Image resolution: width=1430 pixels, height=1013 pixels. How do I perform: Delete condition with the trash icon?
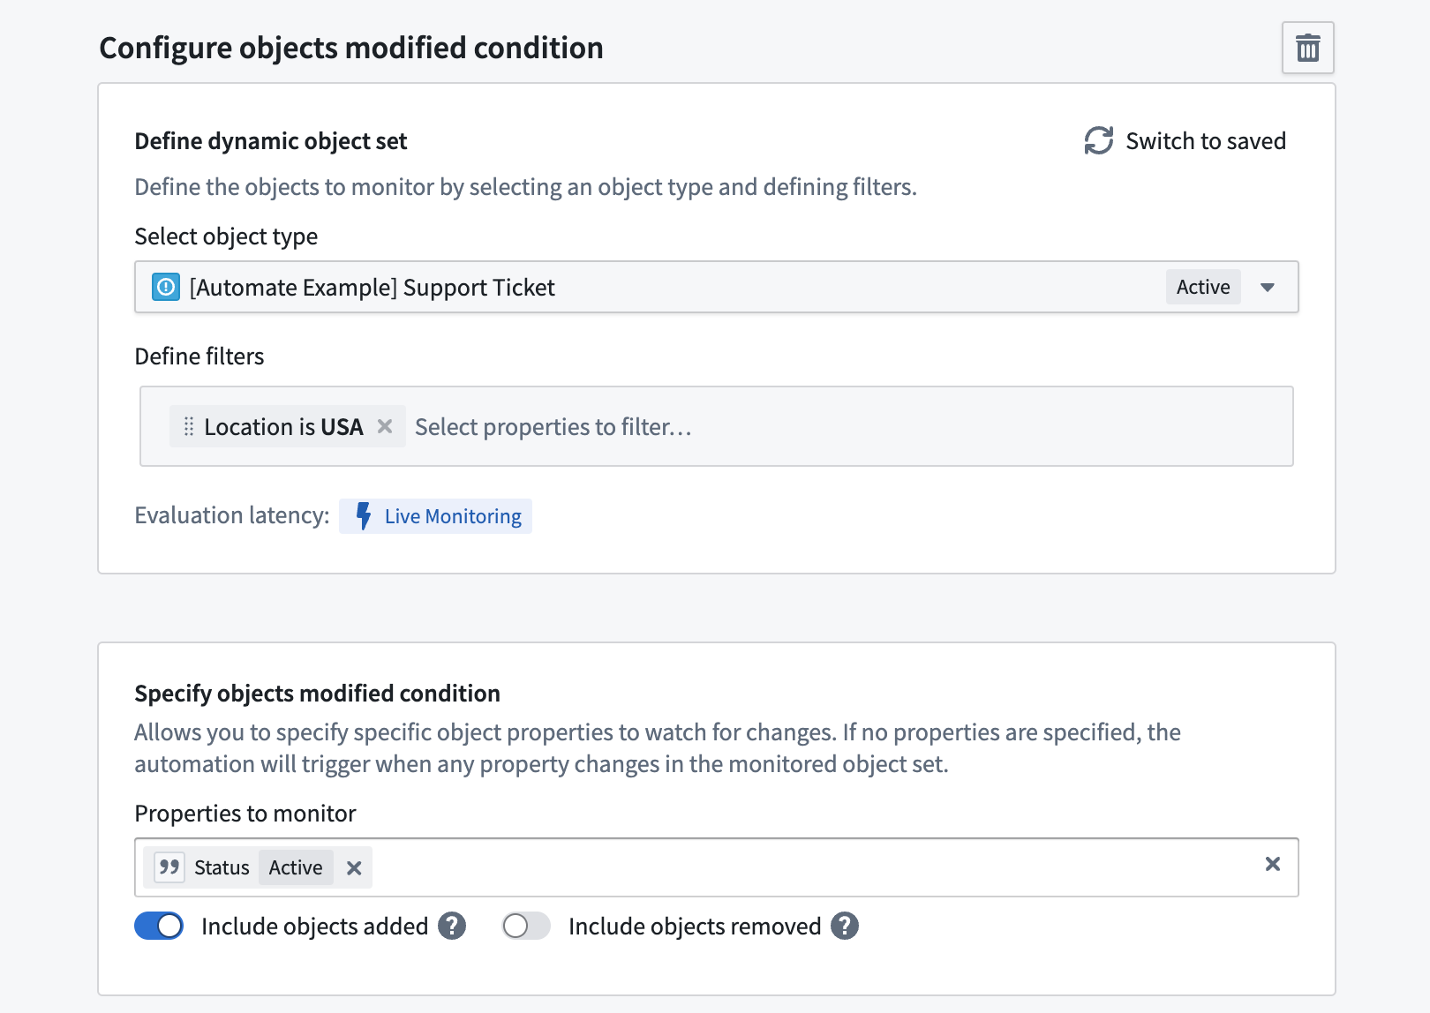point(1307,48)
